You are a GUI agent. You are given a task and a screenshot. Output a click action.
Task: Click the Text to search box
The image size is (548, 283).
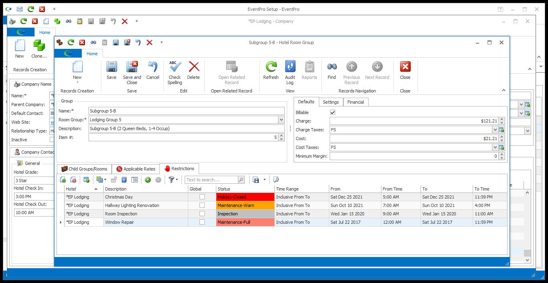[212, 180]
